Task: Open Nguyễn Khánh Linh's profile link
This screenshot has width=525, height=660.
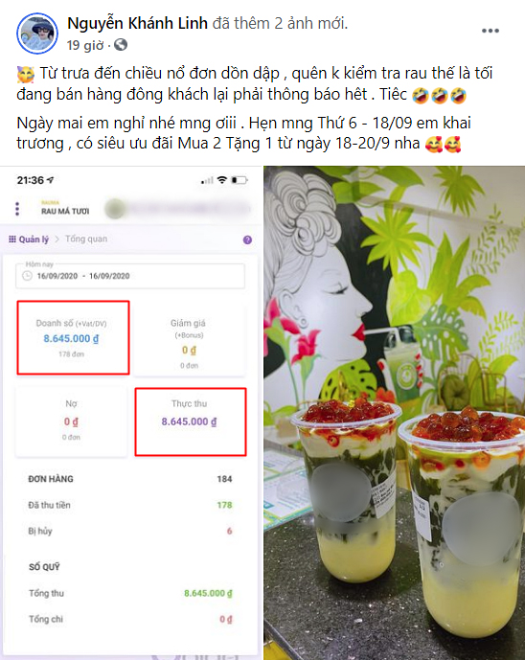Action: (137, 23)
